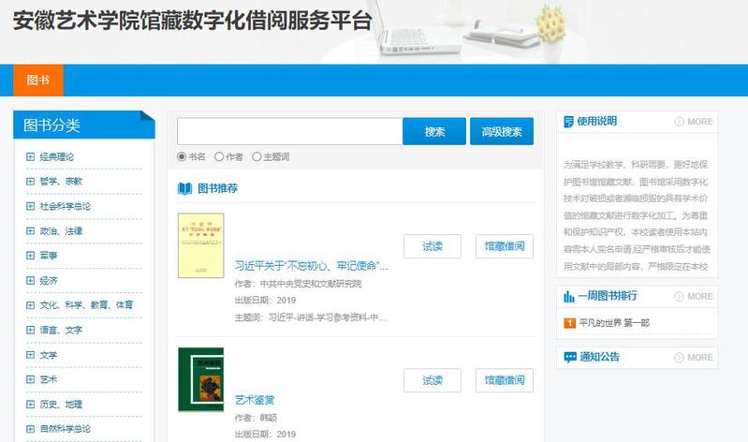Expand the 社会科学总论 category node
The width and height of the screenshot is (748, 442).
pyautogui.click(x=30, y=206)
